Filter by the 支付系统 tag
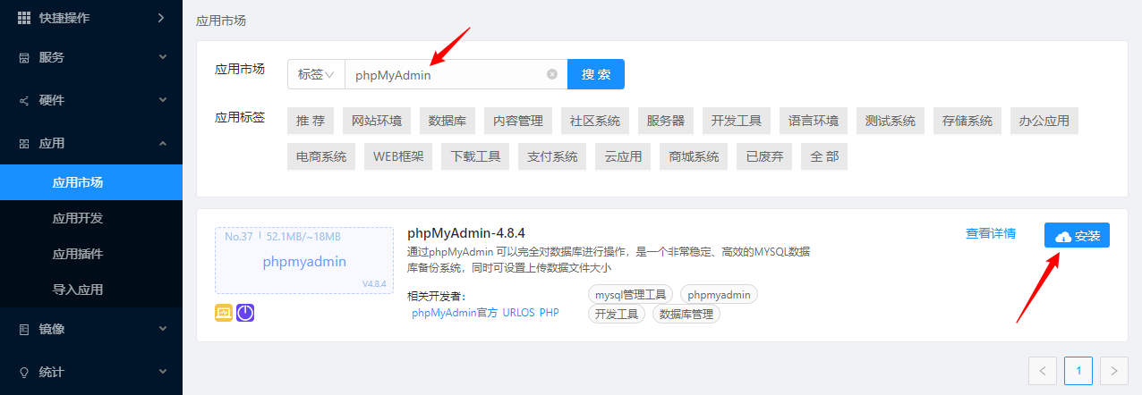1142x395 pixels. [x=552, y=156]
